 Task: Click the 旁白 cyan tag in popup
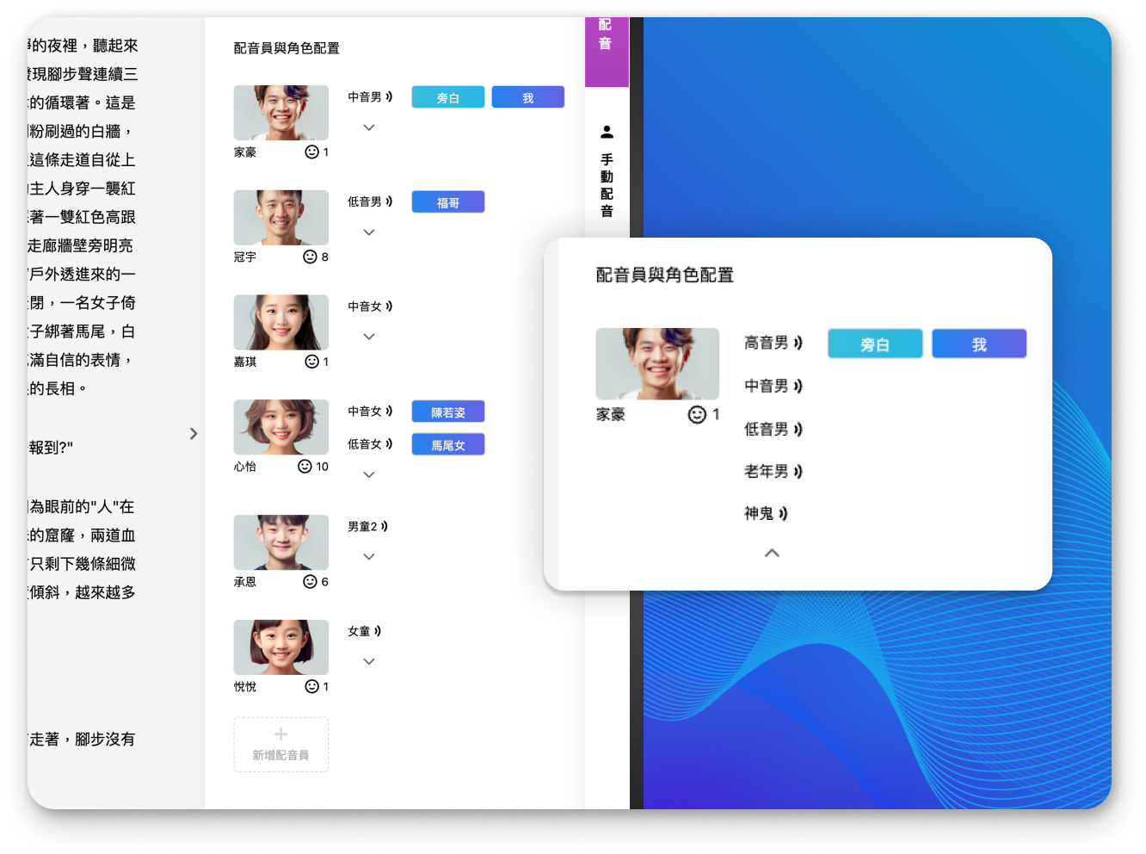[874, 344]
